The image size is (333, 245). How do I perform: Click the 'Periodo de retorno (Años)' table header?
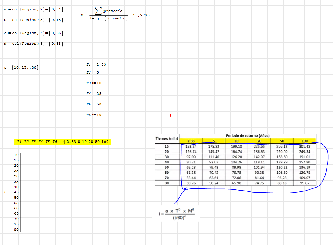pos(248,135)
